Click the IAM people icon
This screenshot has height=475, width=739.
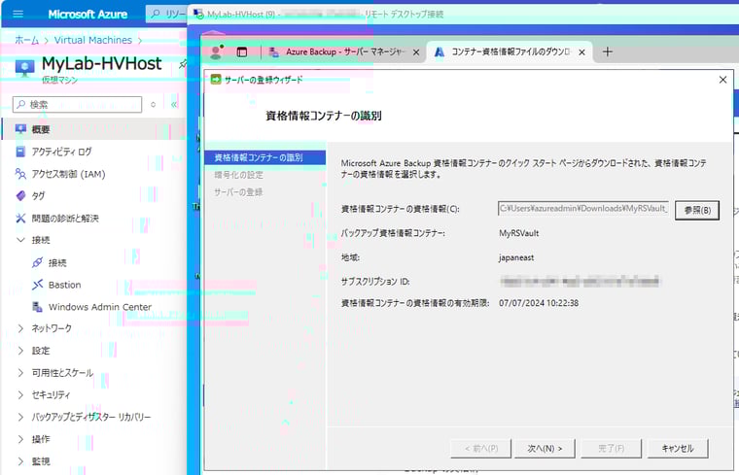(x=20, y=174)
